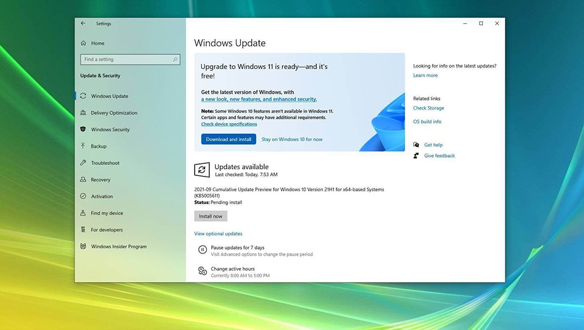Click Last checked: Today, 7:53 AM text
Screen dimensions: 584x330
(246, 175)
